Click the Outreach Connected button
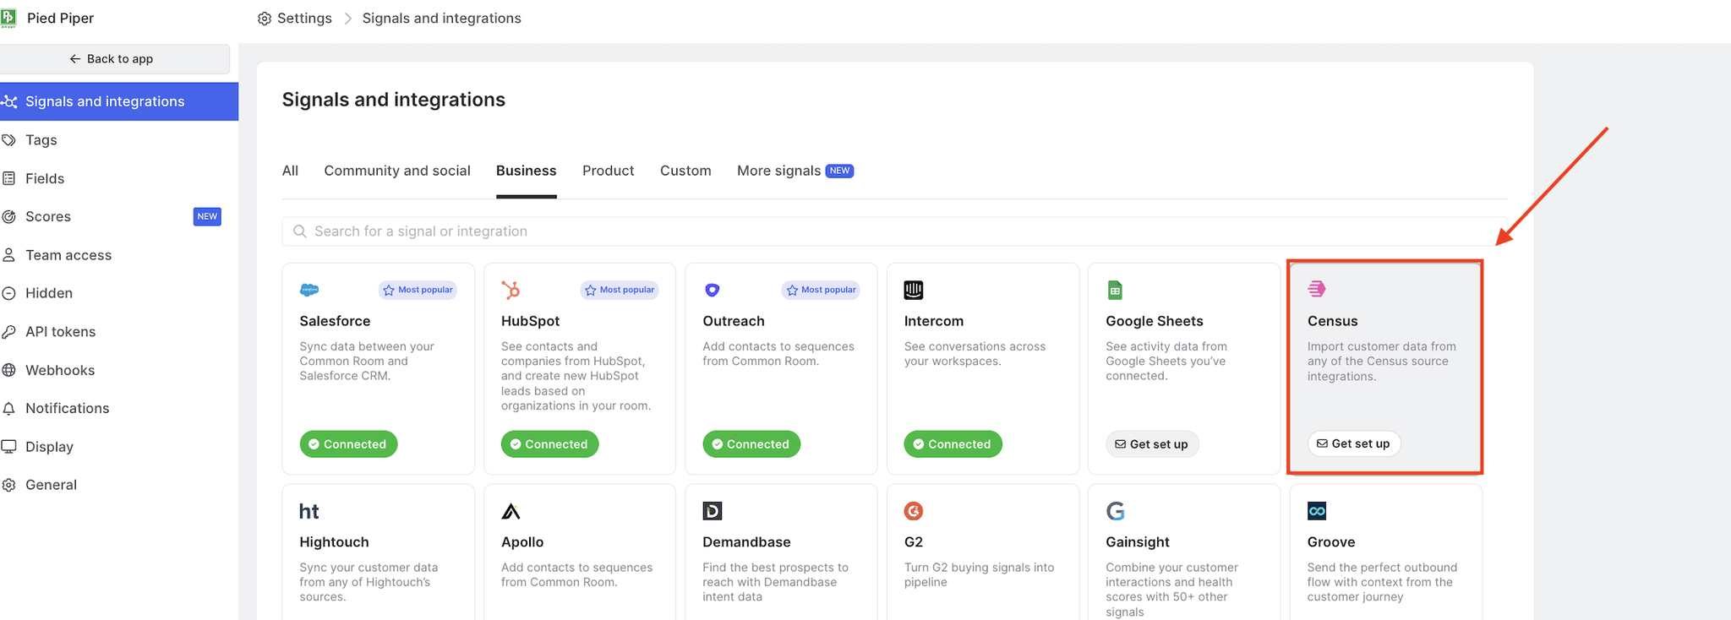The height and width of the screenshot is (620, 1731). coord(751,444)
